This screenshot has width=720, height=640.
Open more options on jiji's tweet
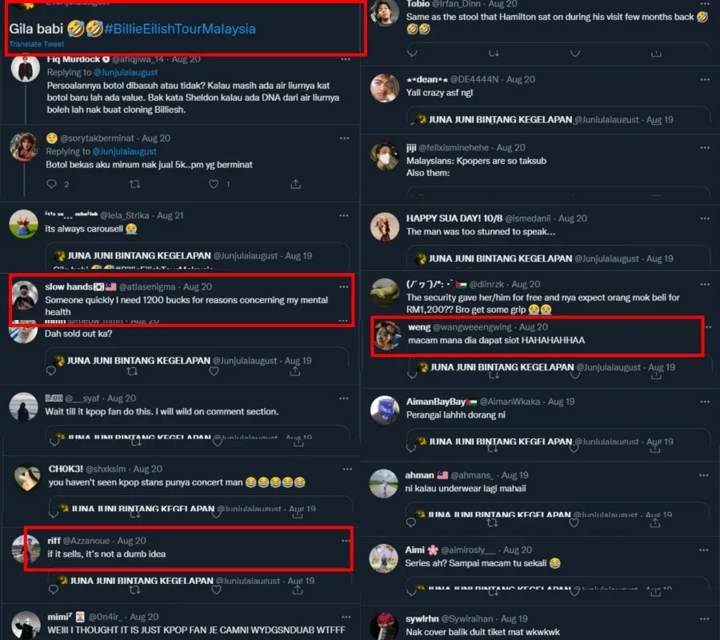tap(705, 147)
